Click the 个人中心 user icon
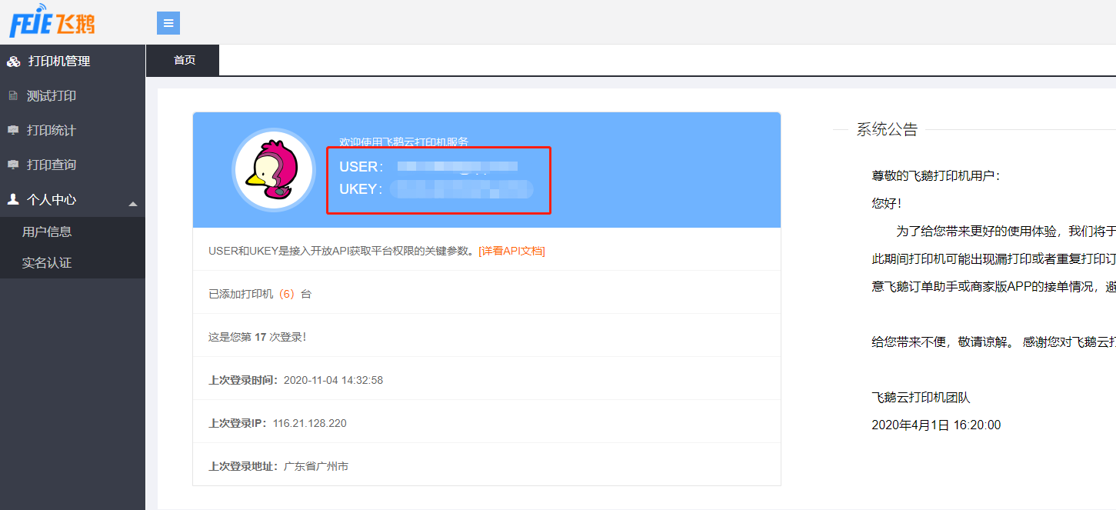This screenshot has width=1116, height=510. click(12, 199)
